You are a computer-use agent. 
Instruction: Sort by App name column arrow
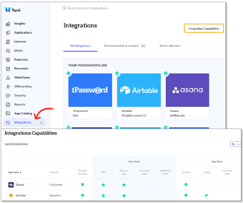click(21, 172)
